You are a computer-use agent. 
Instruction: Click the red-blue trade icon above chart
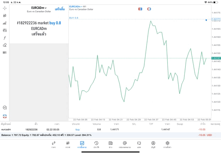tap(140, 9)
